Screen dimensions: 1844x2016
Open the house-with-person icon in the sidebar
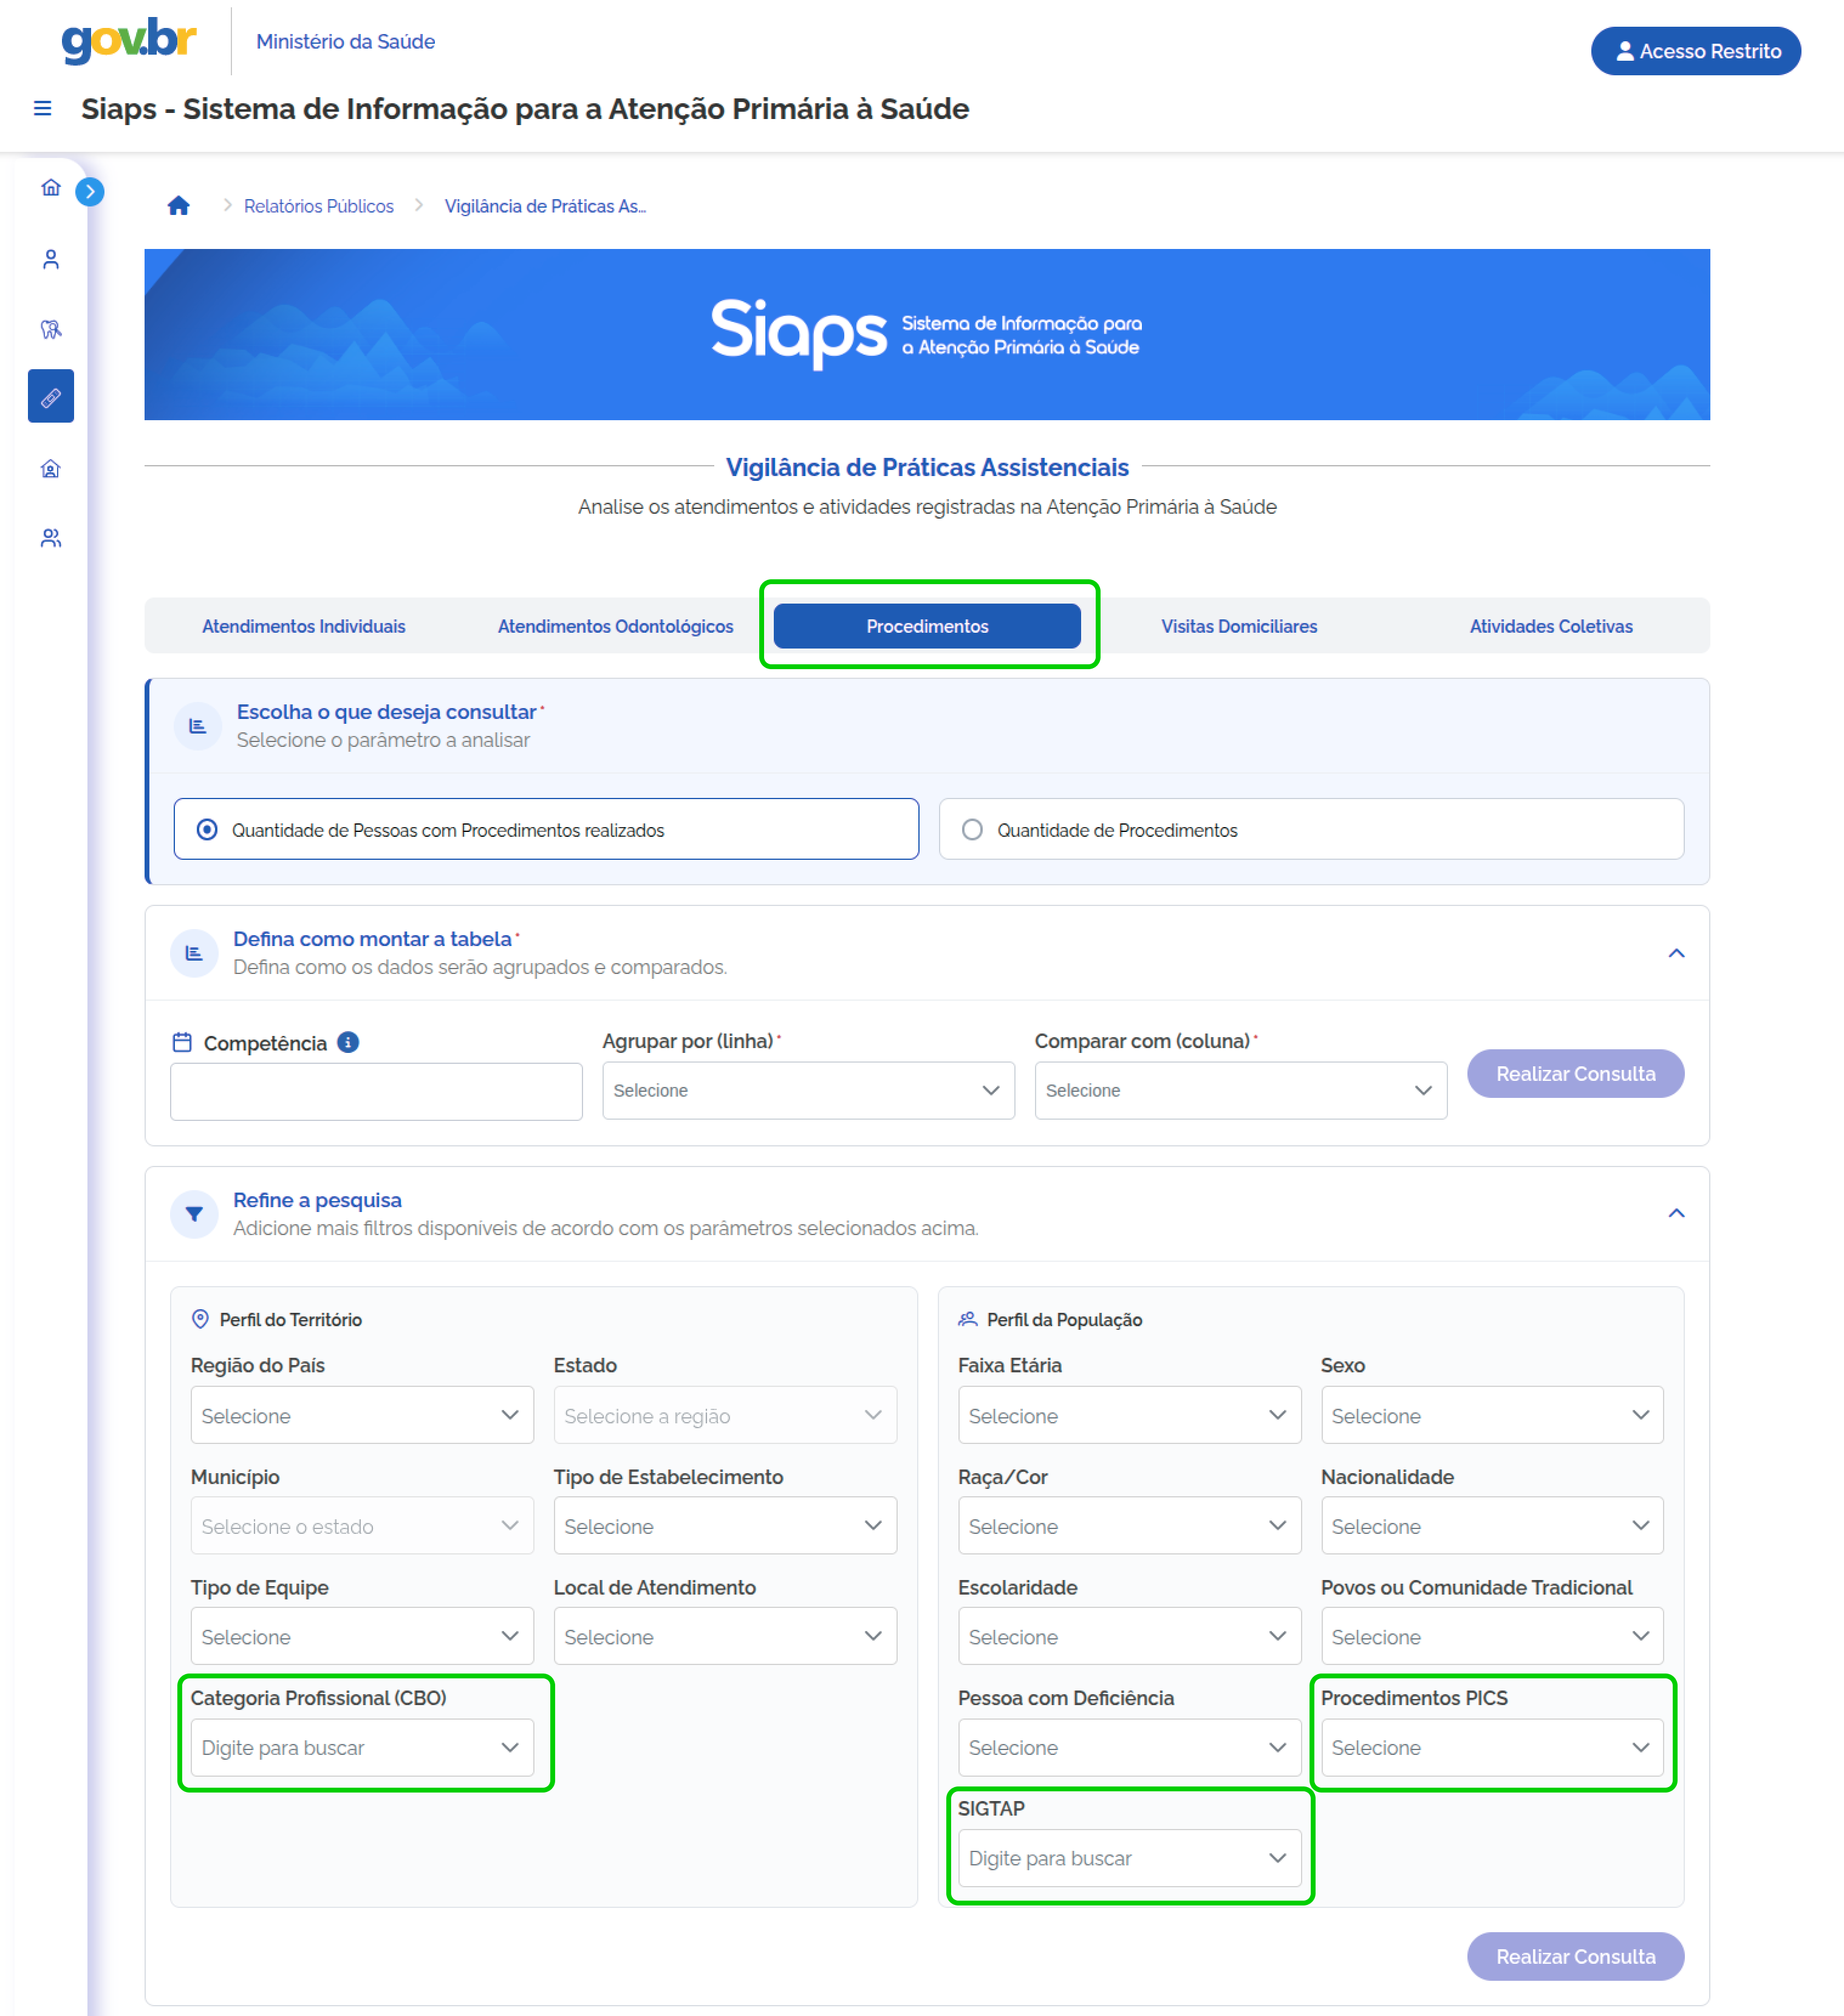click(51, 469)
